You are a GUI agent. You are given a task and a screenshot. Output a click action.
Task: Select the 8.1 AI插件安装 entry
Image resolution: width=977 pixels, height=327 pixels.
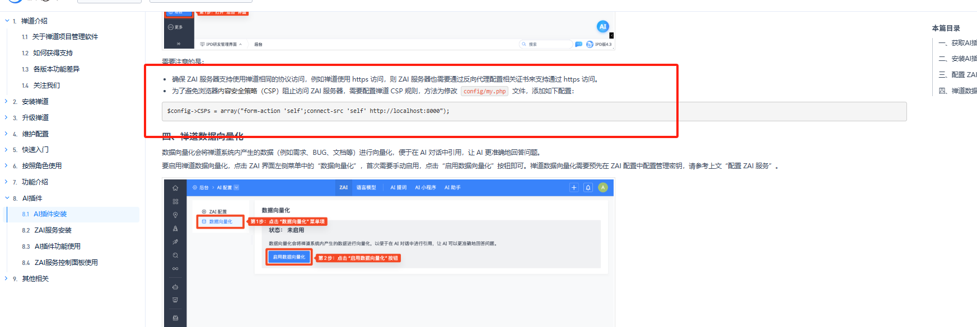(73, 214)
